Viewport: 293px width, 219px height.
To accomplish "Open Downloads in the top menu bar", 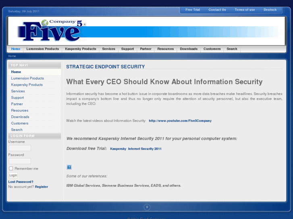I will [189, 49].
